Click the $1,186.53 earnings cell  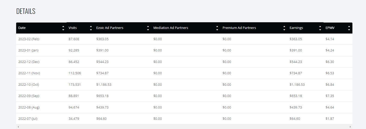pyautogui.click(x=297, y=84)
